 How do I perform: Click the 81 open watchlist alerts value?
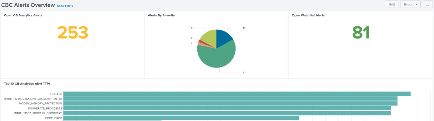[x=361, y=33]
